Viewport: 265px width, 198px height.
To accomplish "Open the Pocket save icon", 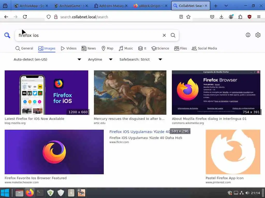I will click(212, 17).
